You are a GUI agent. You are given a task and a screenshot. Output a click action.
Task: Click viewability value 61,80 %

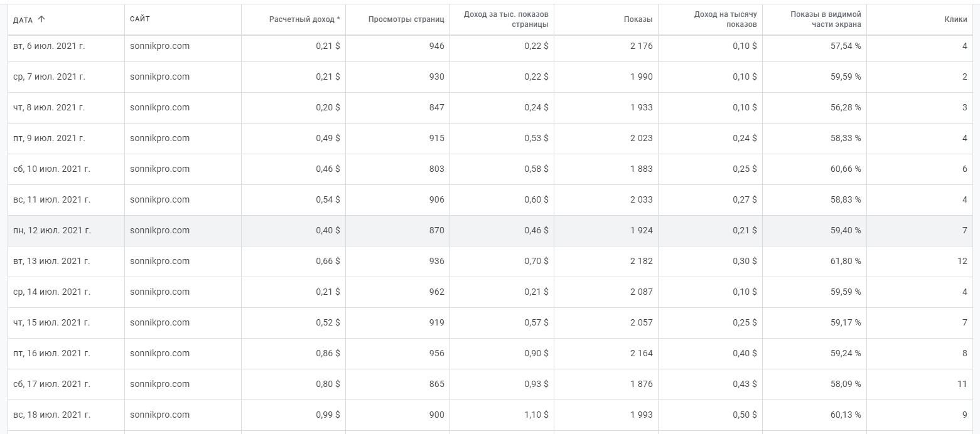(x=845, y=262)
